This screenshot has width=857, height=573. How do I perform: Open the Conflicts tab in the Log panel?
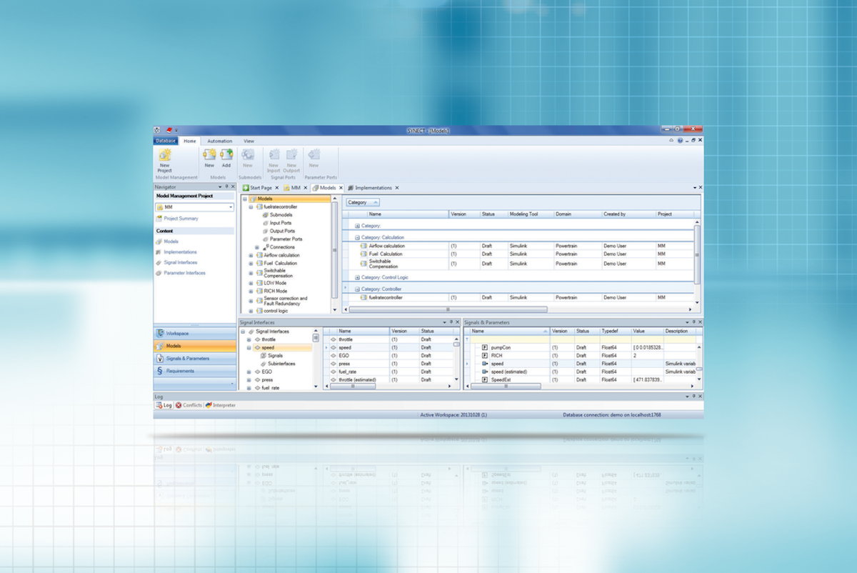(x=188, y=405)
